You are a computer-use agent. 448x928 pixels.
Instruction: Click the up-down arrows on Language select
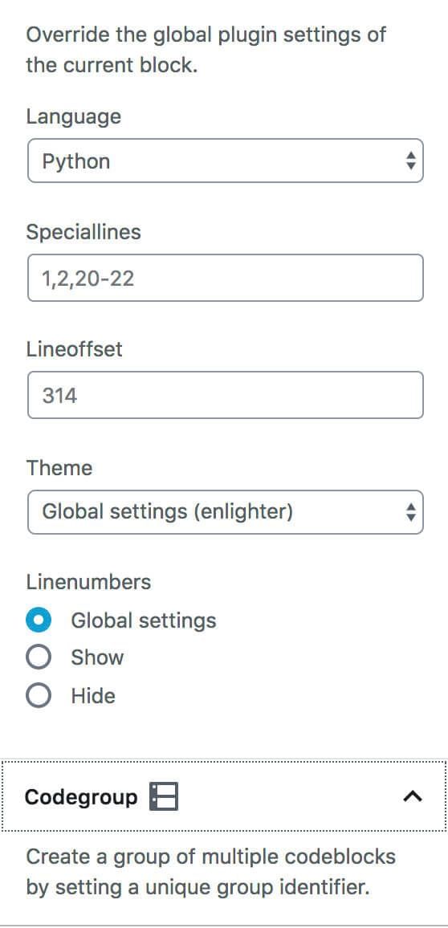(x=410, y=161)
